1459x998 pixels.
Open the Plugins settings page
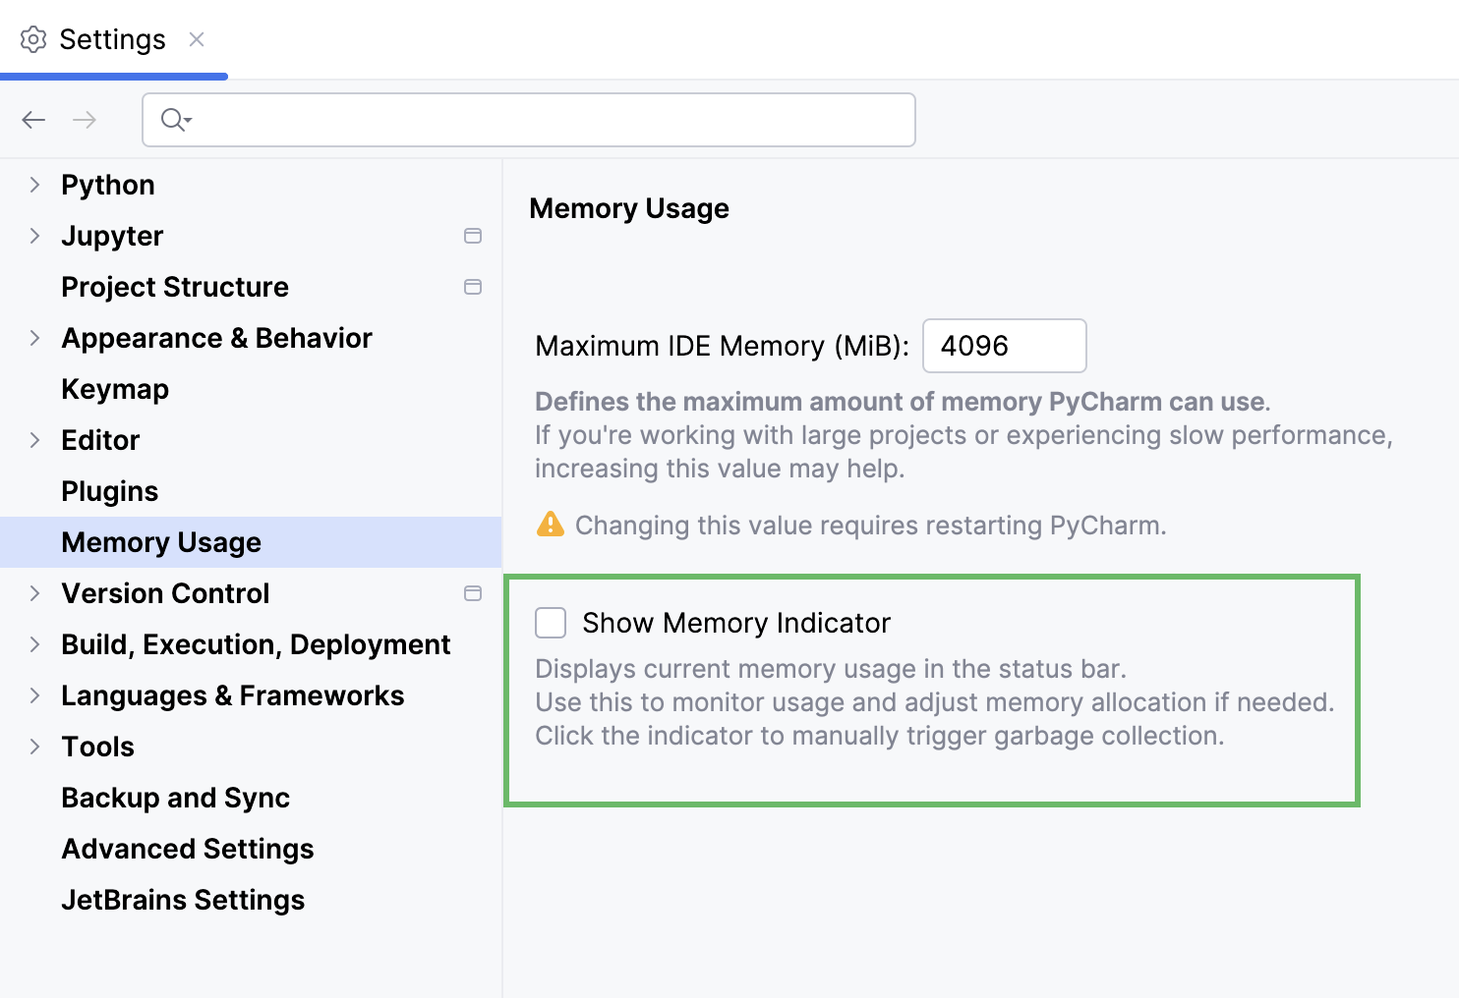[x=109, y=490]
